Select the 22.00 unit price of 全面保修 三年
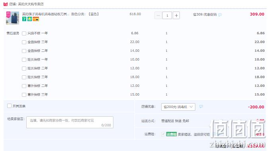Screen dimensions: 269x151 pyautogui.click(x=134, y=42)
